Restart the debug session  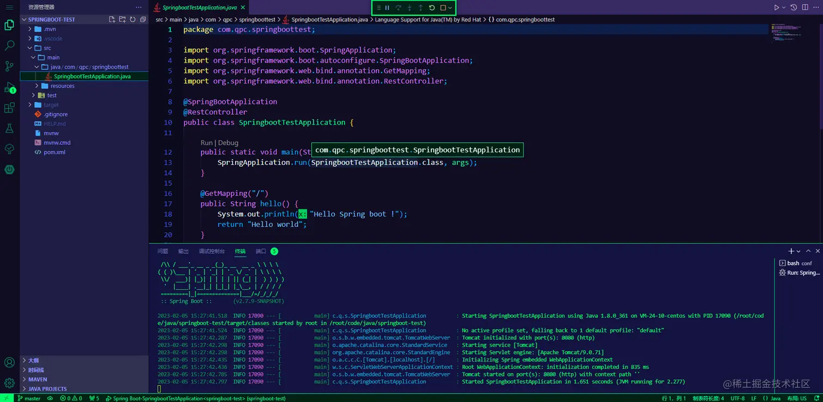pyautogui.click(x=432, y=8)
